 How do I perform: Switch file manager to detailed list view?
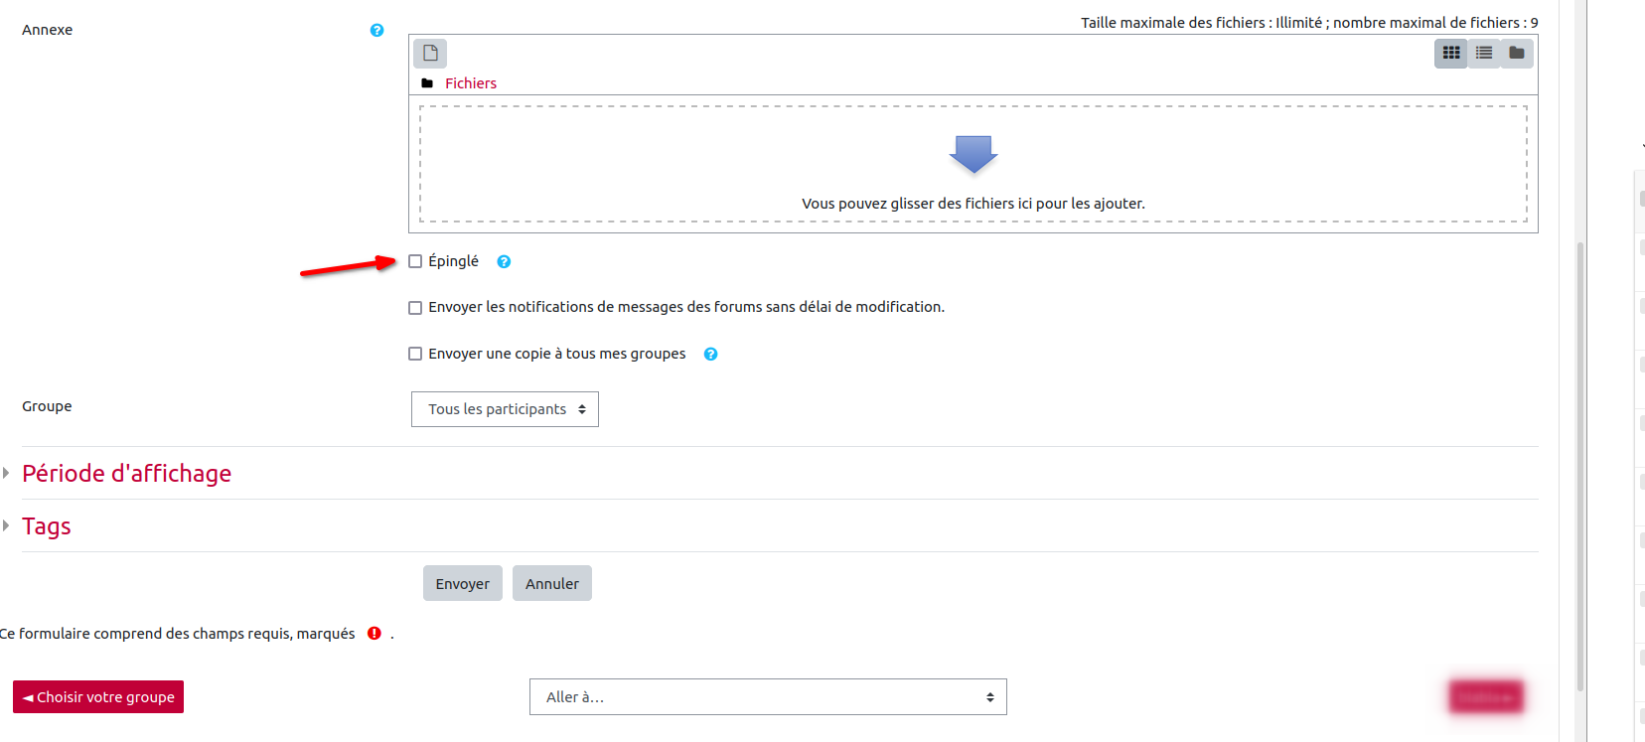1484,53
